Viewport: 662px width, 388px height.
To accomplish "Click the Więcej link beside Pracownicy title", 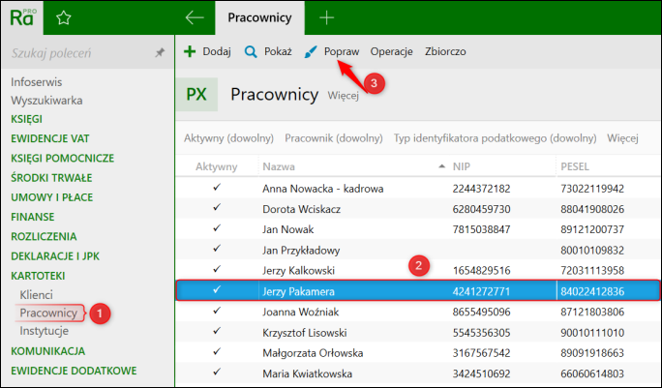I will click(x=344, y=97).
